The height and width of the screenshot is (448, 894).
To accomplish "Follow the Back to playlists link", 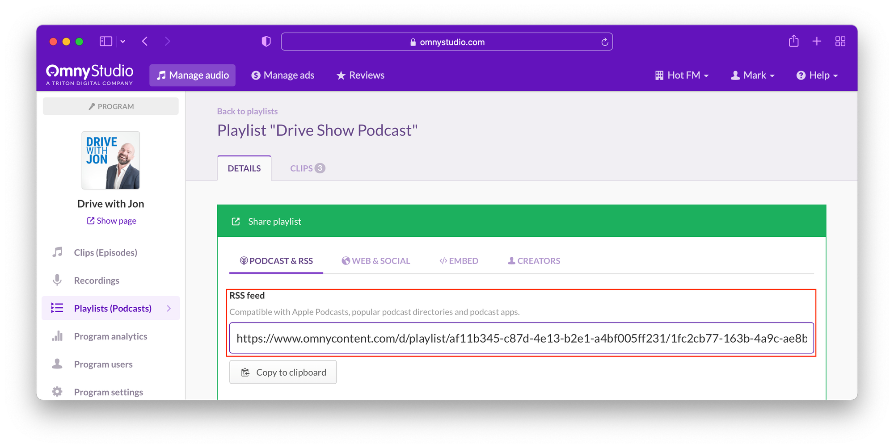I will (x=247, y=111).
